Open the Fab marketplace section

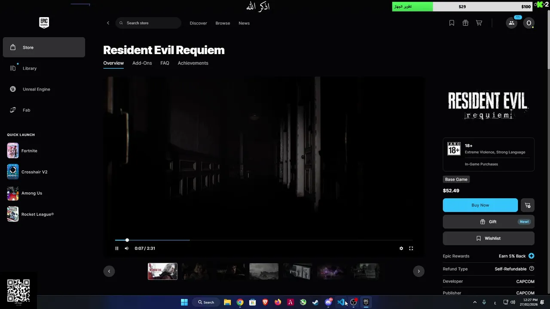pos(44,110)
